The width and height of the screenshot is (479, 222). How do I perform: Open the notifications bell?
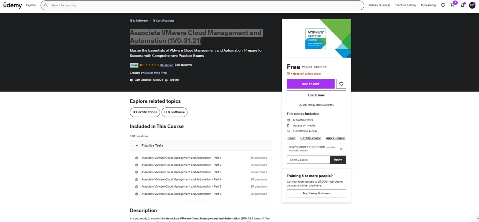463,5
